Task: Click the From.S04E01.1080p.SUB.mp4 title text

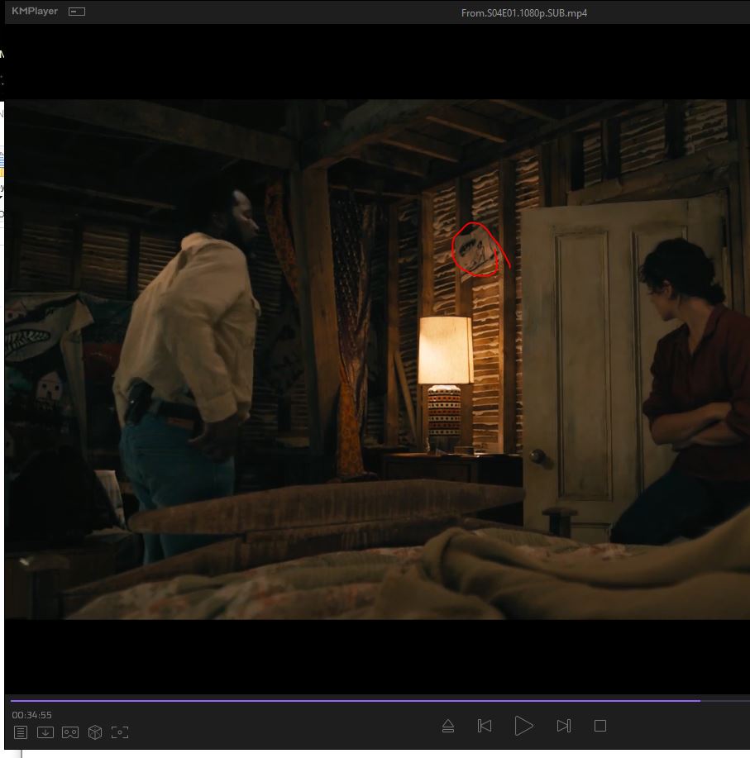Action: coord(523,13)
